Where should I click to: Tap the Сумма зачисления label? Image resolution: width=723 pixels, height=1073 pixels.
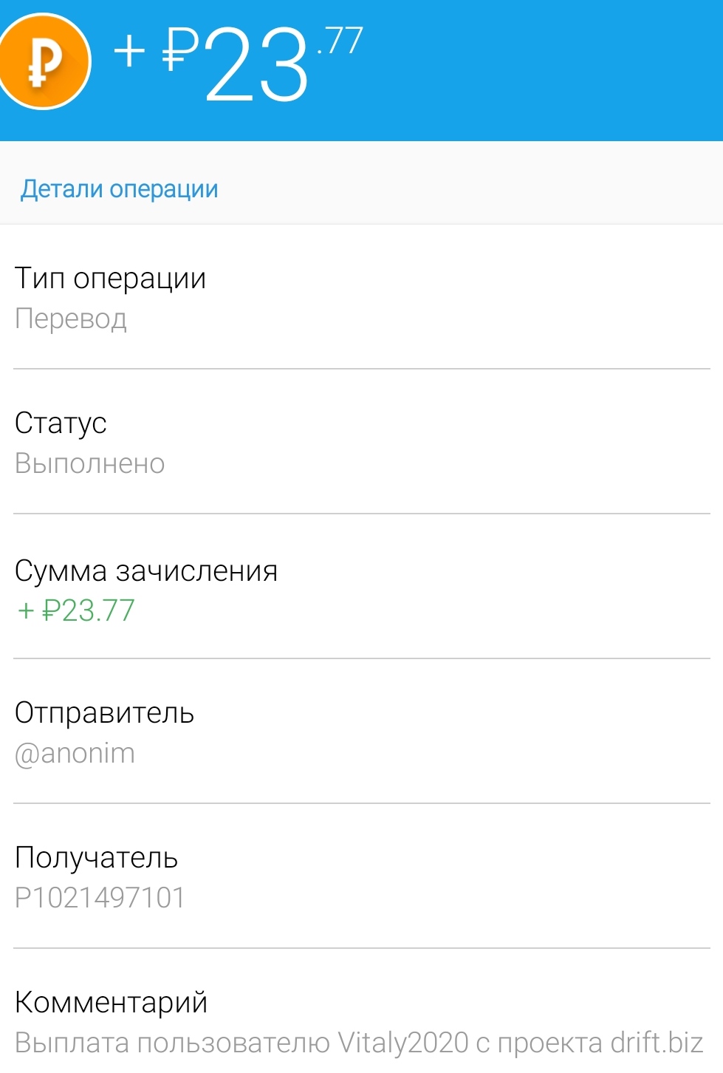[146, 571]
